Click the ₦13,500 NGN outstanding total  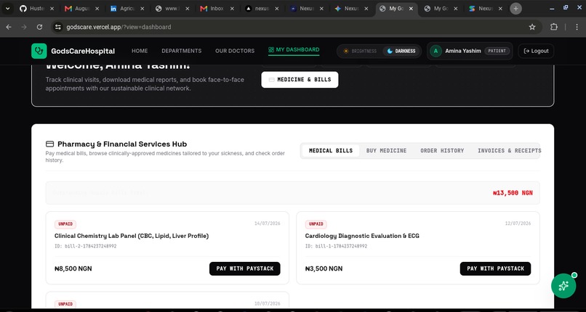point(513,193)
